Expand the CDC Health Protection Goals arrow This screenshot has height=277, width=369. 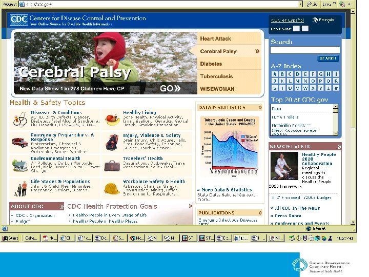tap(190, 206)
